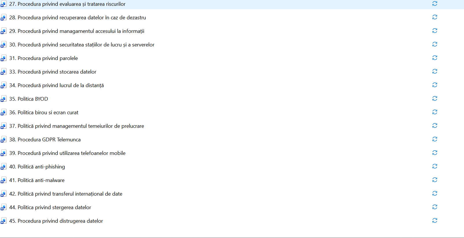Select '37. Politică privind managementul temeiurilor de prelucrare'
This screenshot has width=464, height=238.
pos(77,126)
